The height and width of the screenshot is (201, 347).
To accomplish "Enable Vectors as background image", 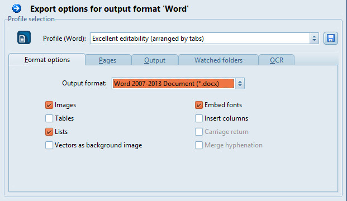I will (x=49, y=145).
